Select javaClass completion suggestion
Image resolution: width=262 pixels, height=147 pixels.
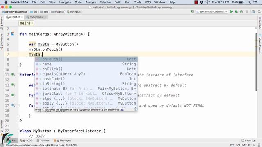(86, 94)
